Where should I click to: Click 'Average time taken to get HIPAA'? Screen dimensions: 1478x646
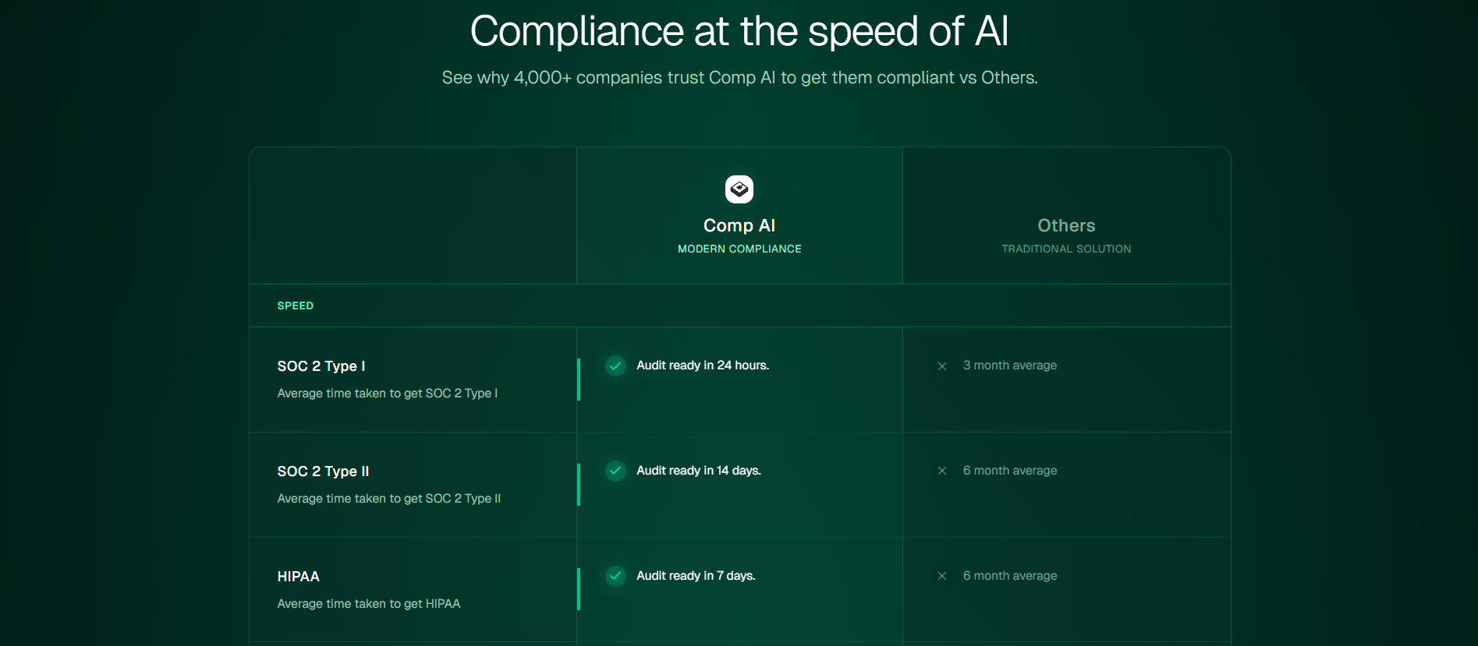click(x=369, y=604)
